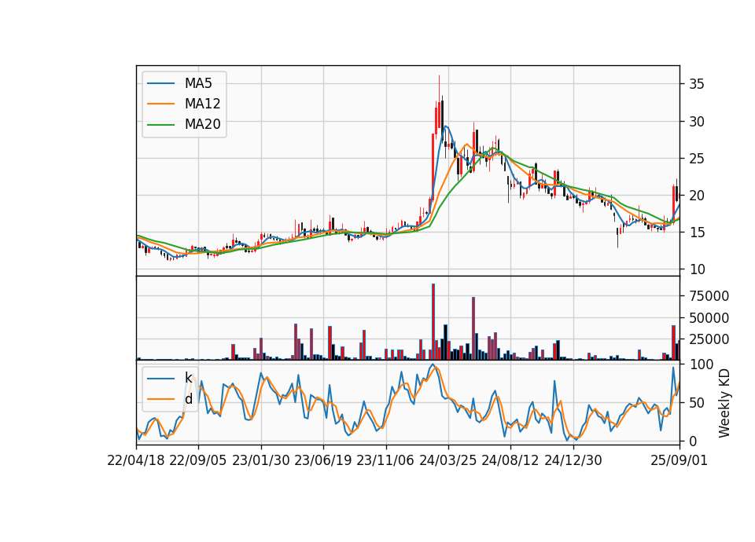
Task: Click the 22/09/05 date tick label
Action: pos(198,460)
